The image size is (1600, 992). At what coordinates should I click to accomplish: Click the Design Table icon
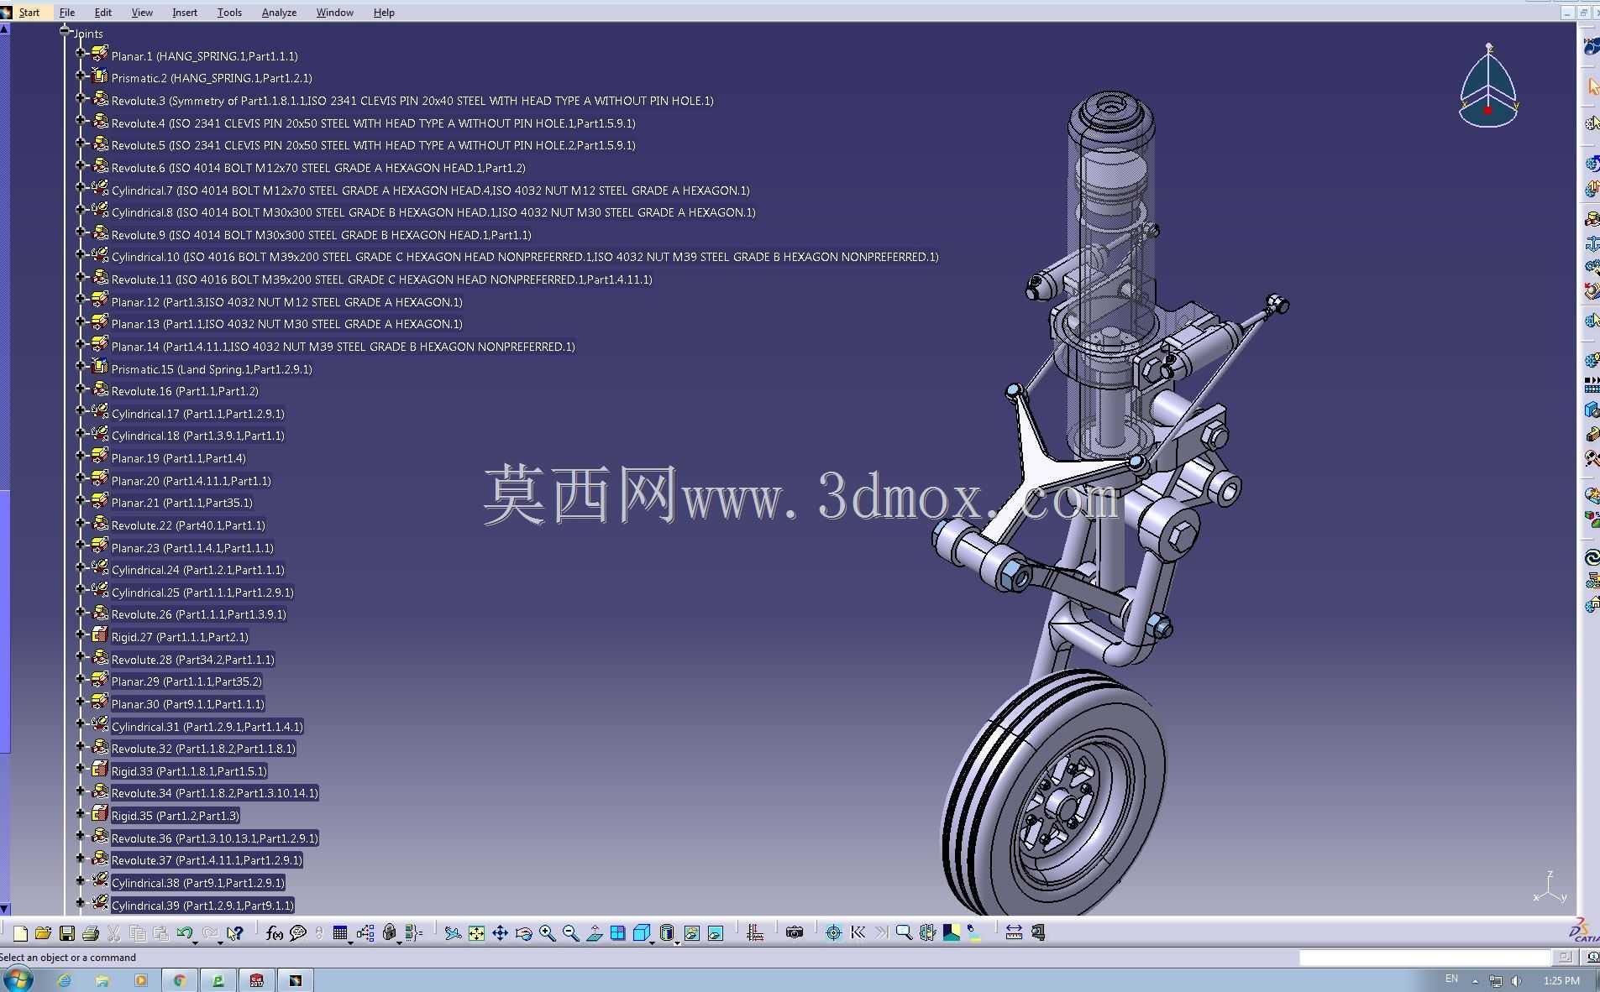point(339,932)
